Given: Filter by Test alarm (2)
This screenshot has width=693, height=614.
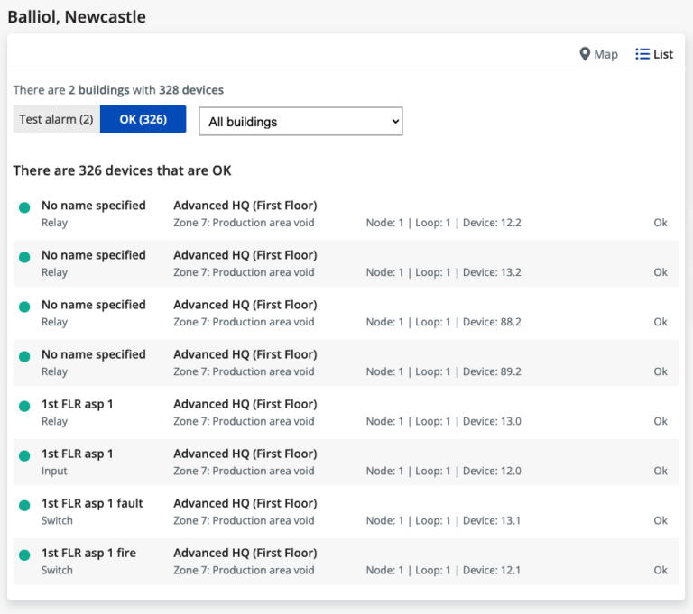Looking at the screenshot, I should 56,119.
